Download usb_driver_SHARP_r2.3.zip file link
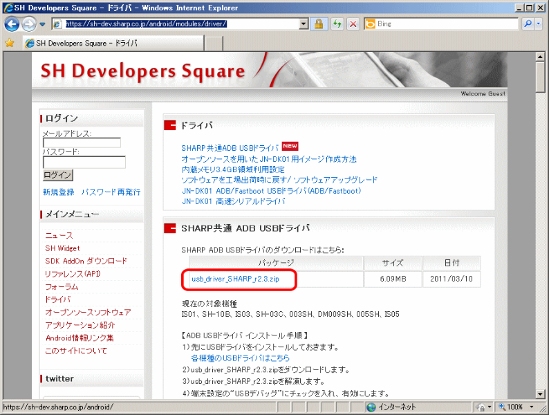Image resolution: width=549 pixels, height=415 pixels. 235,279
